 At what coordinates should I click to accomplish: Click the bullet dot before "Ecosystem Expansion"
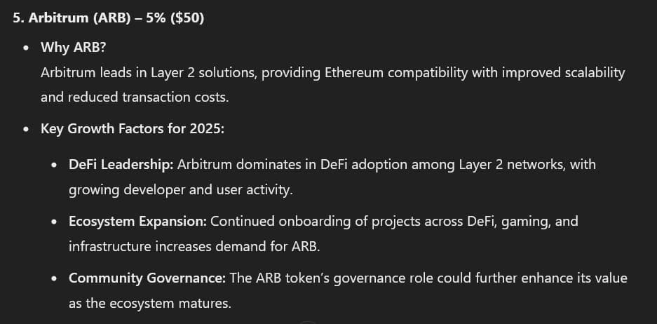tap(54, 222)
